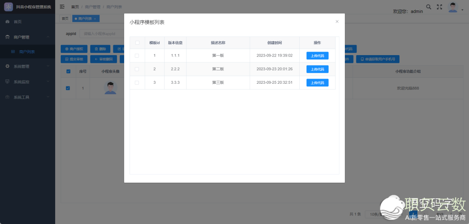469x224 pixels.
Task: Click timestamp 2023-09-23 20:01:26
Action: [x=274, y=69]
